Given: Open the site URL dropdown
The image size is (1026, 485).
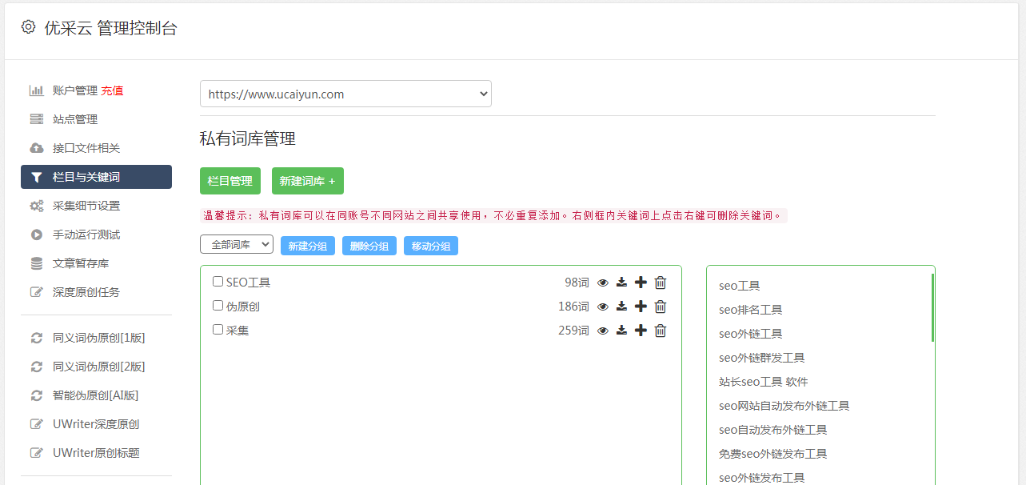Looking at the screenshot, I should point(345,94).
